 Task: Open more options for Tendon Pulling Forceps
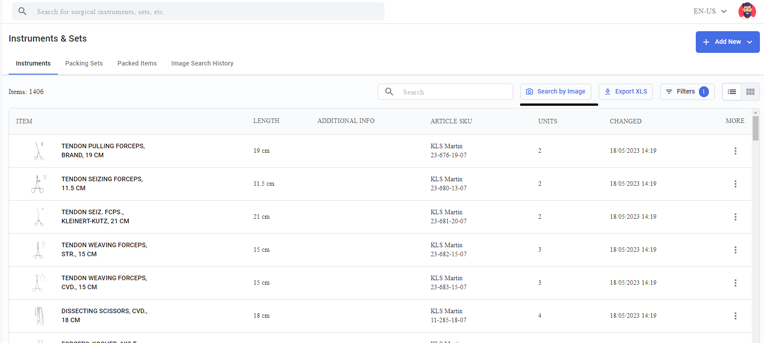click(x=736, y=151)
